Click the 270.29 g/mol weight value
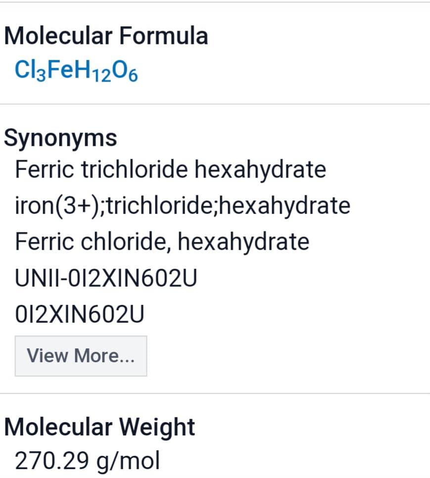 87,461
